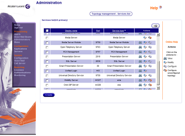Viewport: 185px width, 136px height.
Task: Modify the Media Server service
Action: (x=145, y=38)
